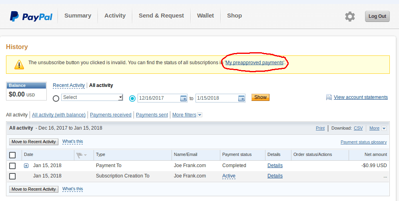Viewport: 399px width, 201px height.
Task: Click the More download link
Action: pyautogui.click(x=374, y=128)
